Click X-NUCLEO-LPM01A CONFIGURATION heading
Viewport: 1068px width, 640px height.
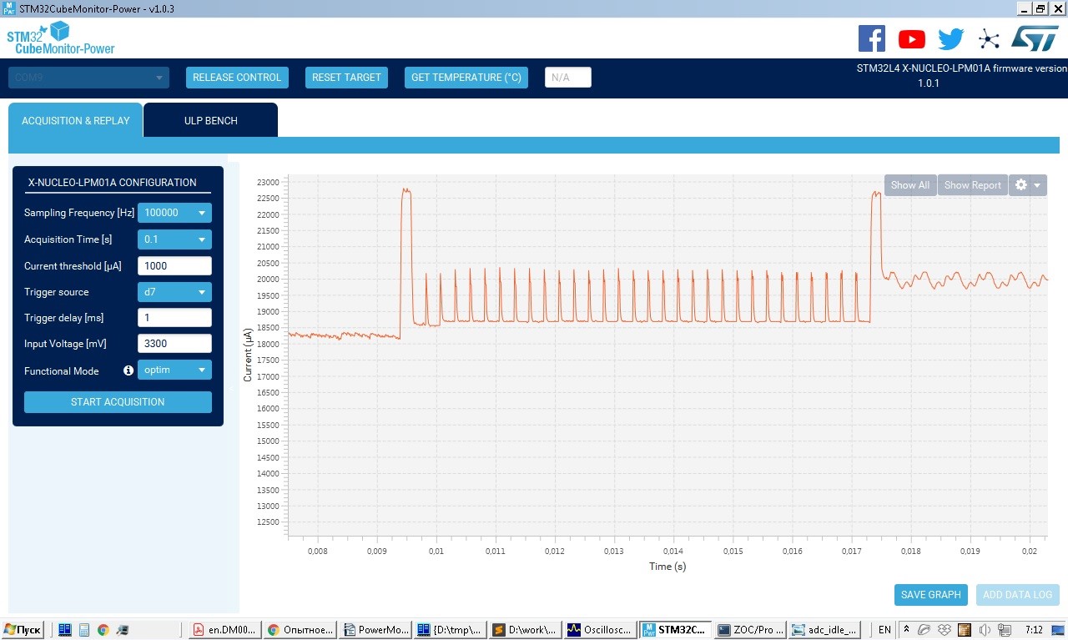(113, 182)
